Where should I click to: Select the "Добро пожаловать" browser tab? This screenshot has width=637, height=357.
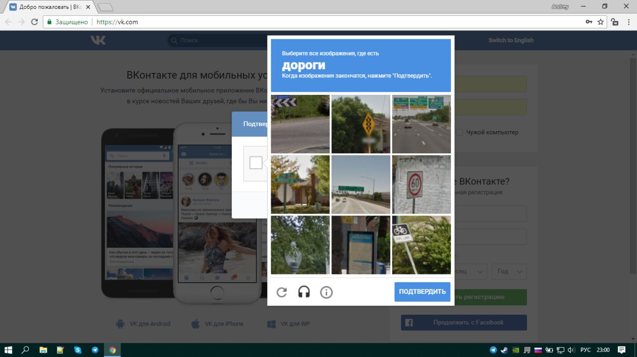[x=47, y=7]
